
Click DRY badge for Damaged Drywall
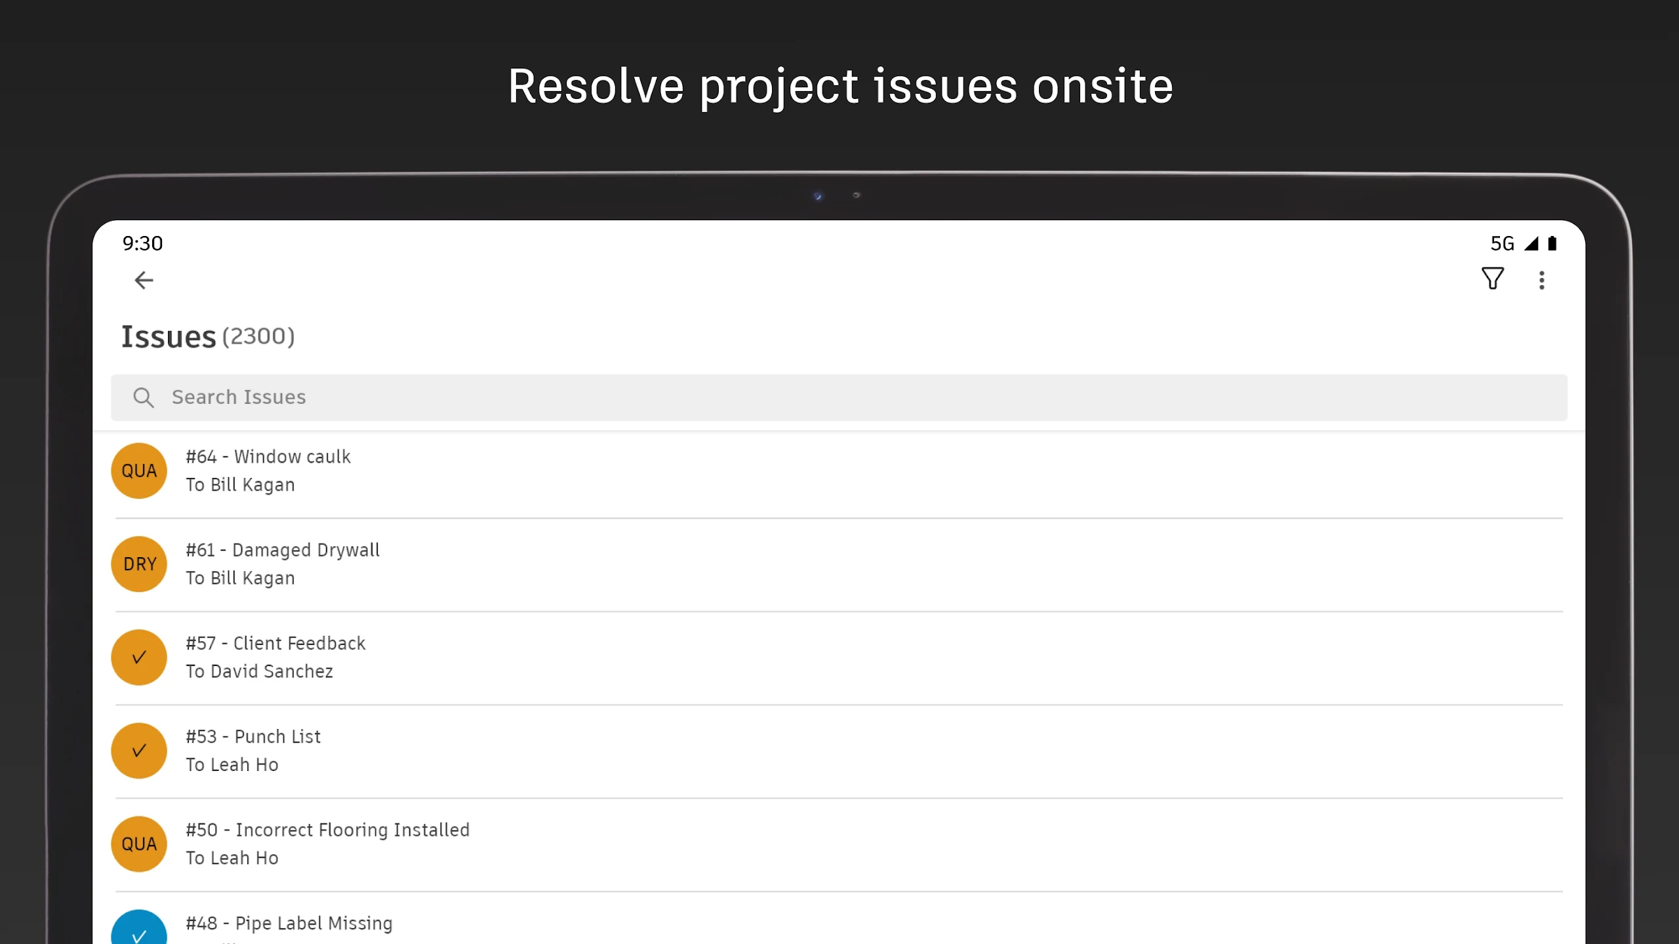point(139,564)
